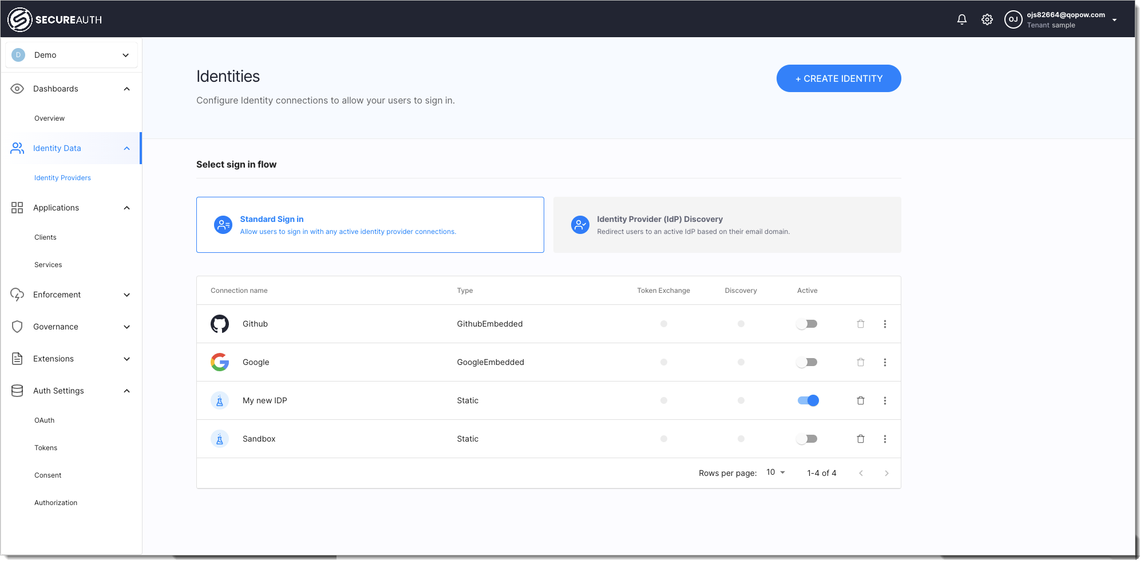1144x564 pixels.
Task: Expand the Extensions section
Action: (127, 359)
